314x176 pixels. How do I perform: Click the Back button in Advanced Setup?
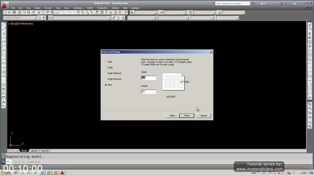pyautogui.click(x=172, y=115)
